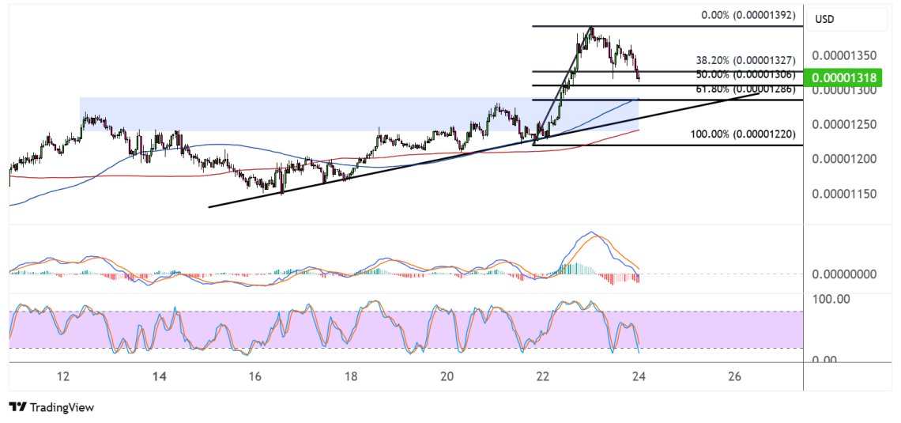This screenshot has height=423, width=901.
Task: Click the stochastic axis value 100.00
Action: click(x=829, y=300)
